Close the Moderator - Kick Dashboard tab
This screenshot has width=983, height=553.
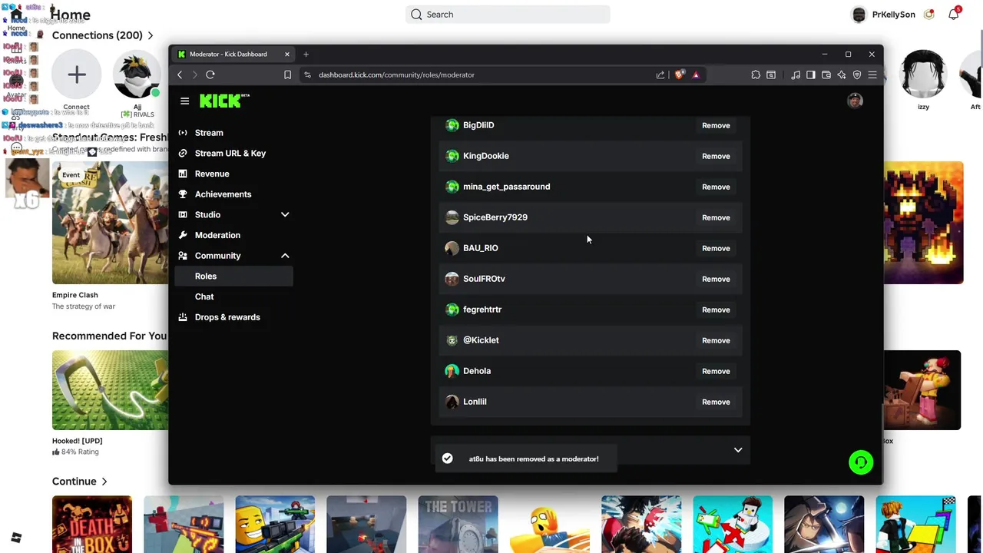click(287, 54)
